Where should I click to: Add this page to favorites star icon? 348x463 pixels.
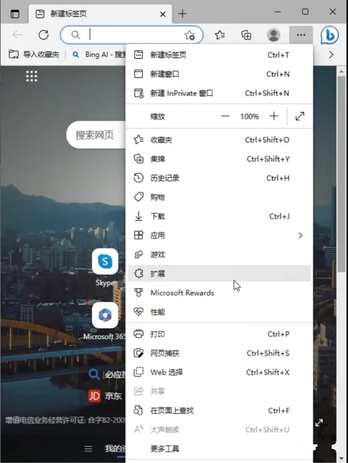point(190,35)
